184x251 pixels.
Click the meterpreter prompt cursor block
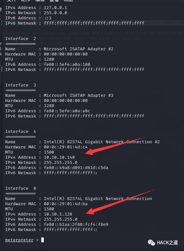tap(43, 240)
